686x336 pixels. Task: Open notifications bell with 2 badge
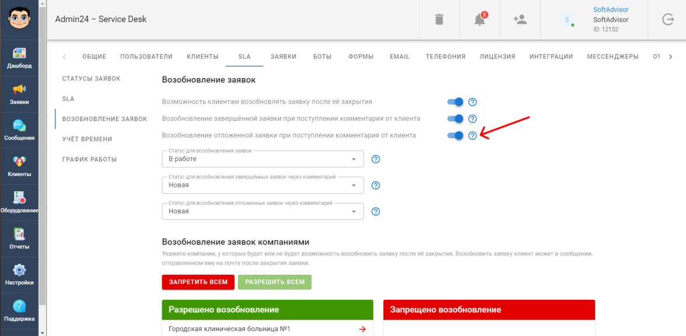coord(480,19)
